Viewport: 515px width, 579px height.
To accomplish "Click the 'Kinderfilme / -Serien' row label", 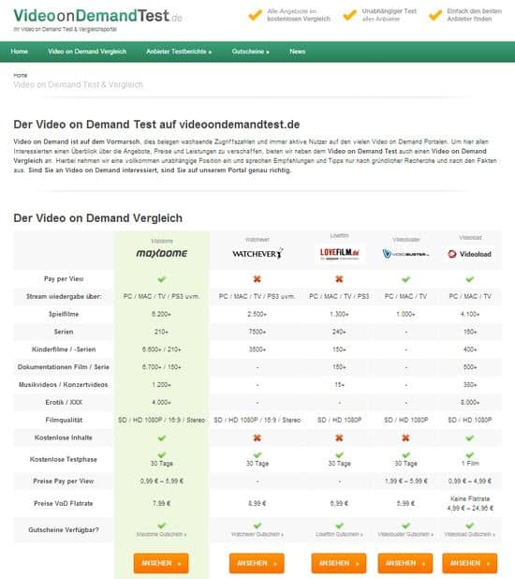I will click(64, 349).
